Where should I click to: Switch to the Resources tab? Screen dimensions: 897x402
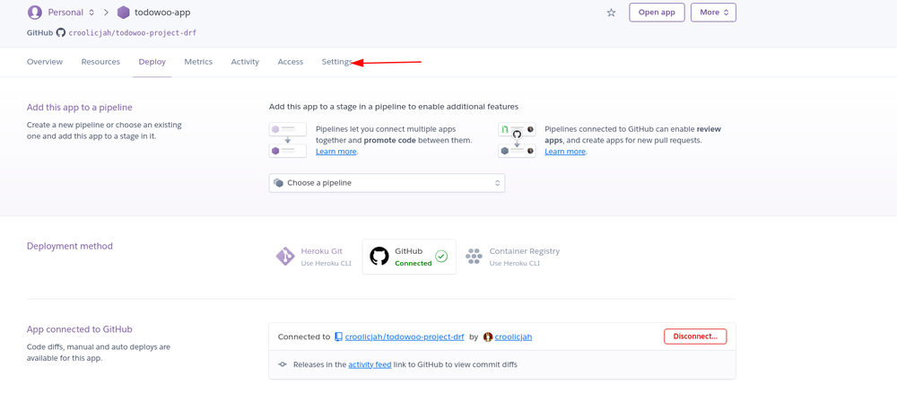click(100, 62)
